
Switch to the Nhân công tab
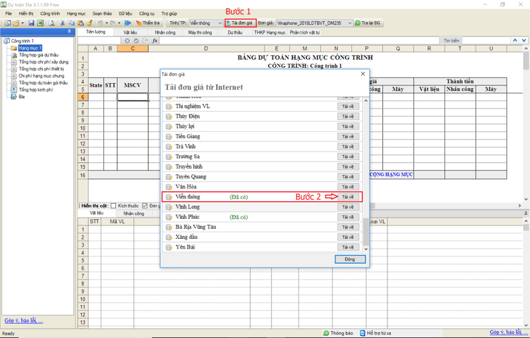[x=165, y=32]
